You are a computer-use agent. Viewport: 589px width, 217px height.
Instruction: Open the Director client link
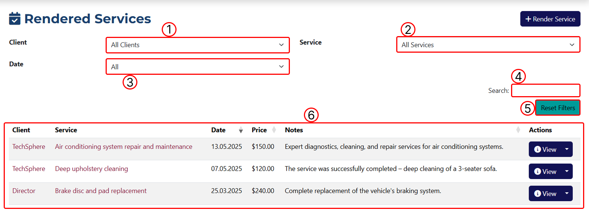24,191
